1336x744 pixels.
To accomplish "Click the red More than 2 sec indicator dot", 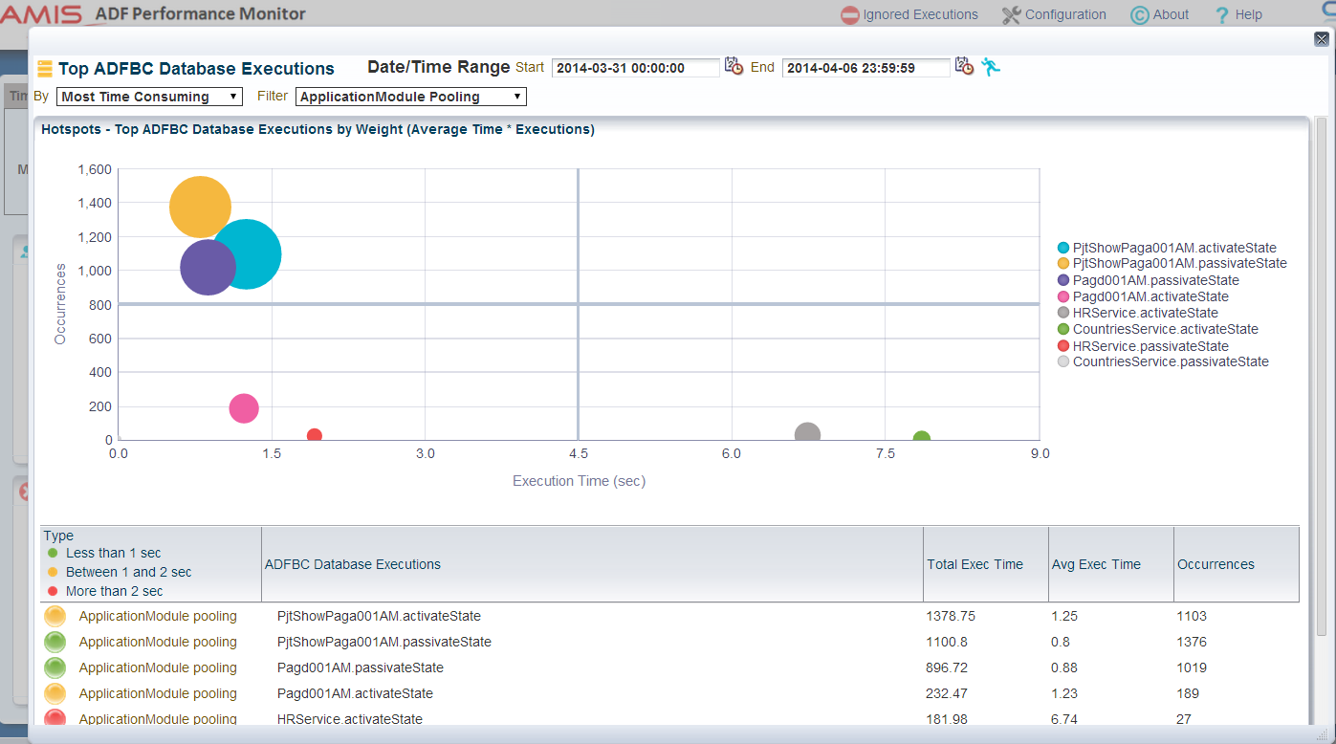I will (x=55, y=591).
